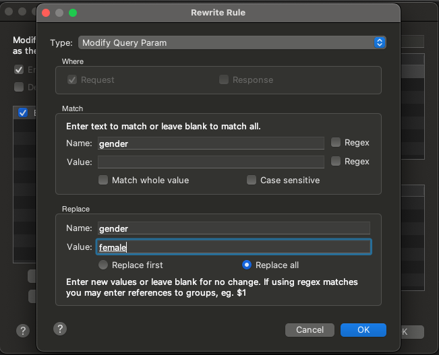
Task: Toggle the Request checkbox under Where
Action: (72, 79)
